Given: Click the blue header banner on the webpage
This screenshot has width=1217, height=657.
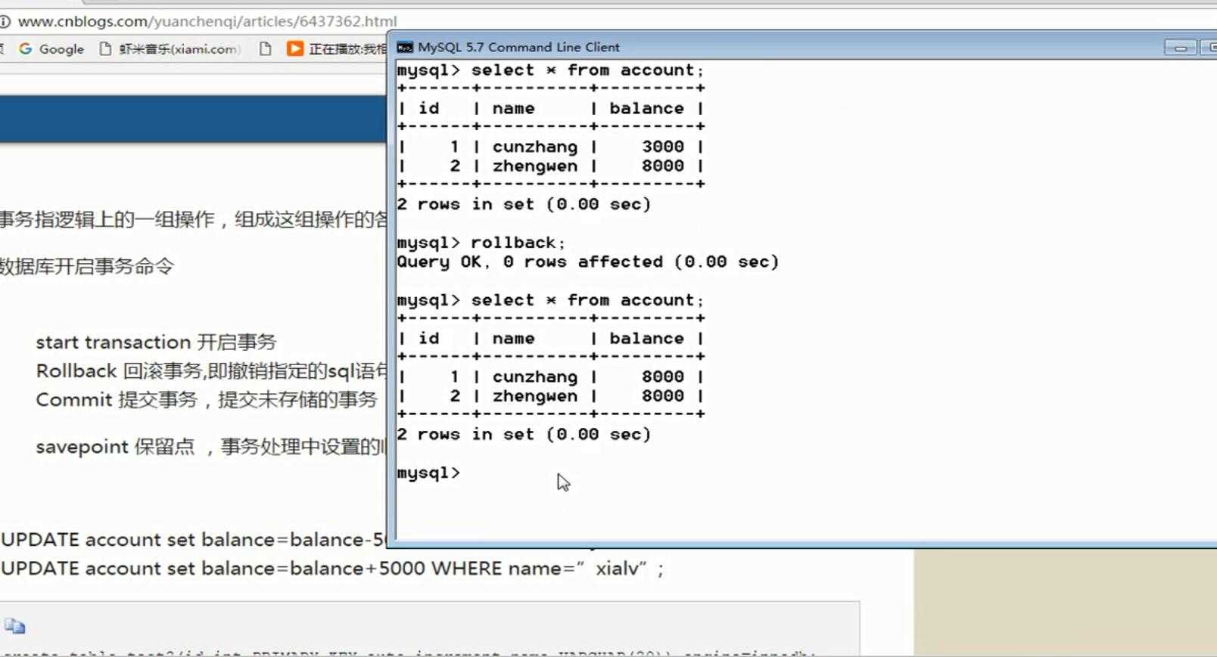Looking at the screenshot, I should (193, 119).
